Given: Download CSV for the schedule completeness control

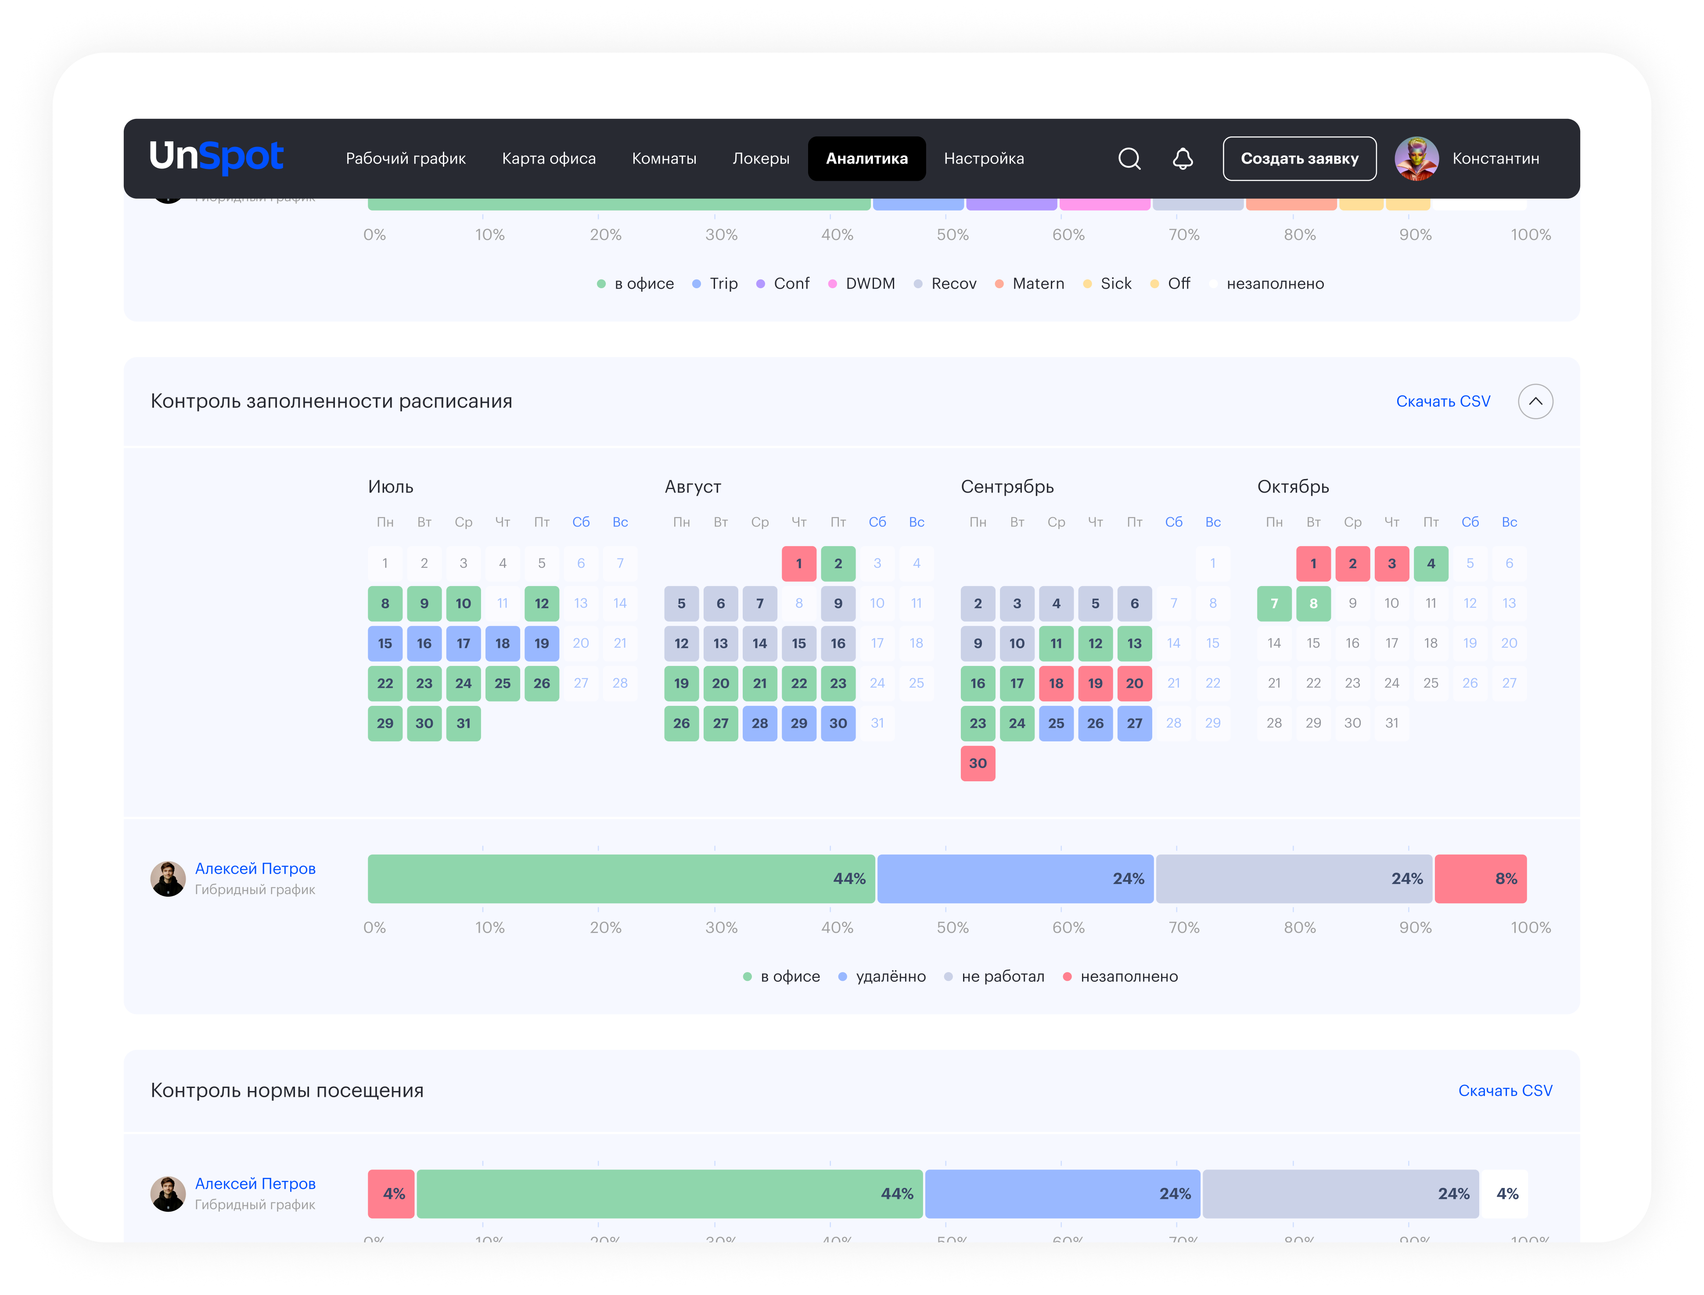Looking at the screenshot, I should (x=1442, y=401).
